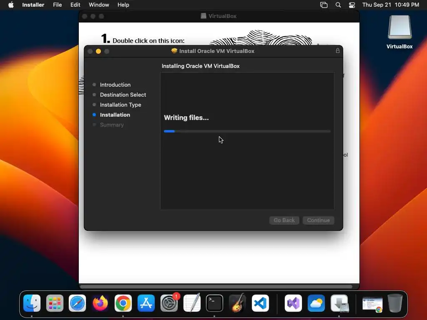Launch Firefox from the Dock
Image resolution: width=427 pixels, height=320 pixels.
pos(100,303)
